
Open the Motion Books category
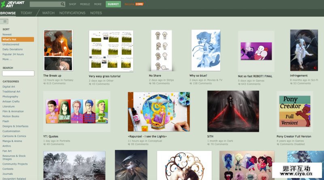tap(11, 116)
